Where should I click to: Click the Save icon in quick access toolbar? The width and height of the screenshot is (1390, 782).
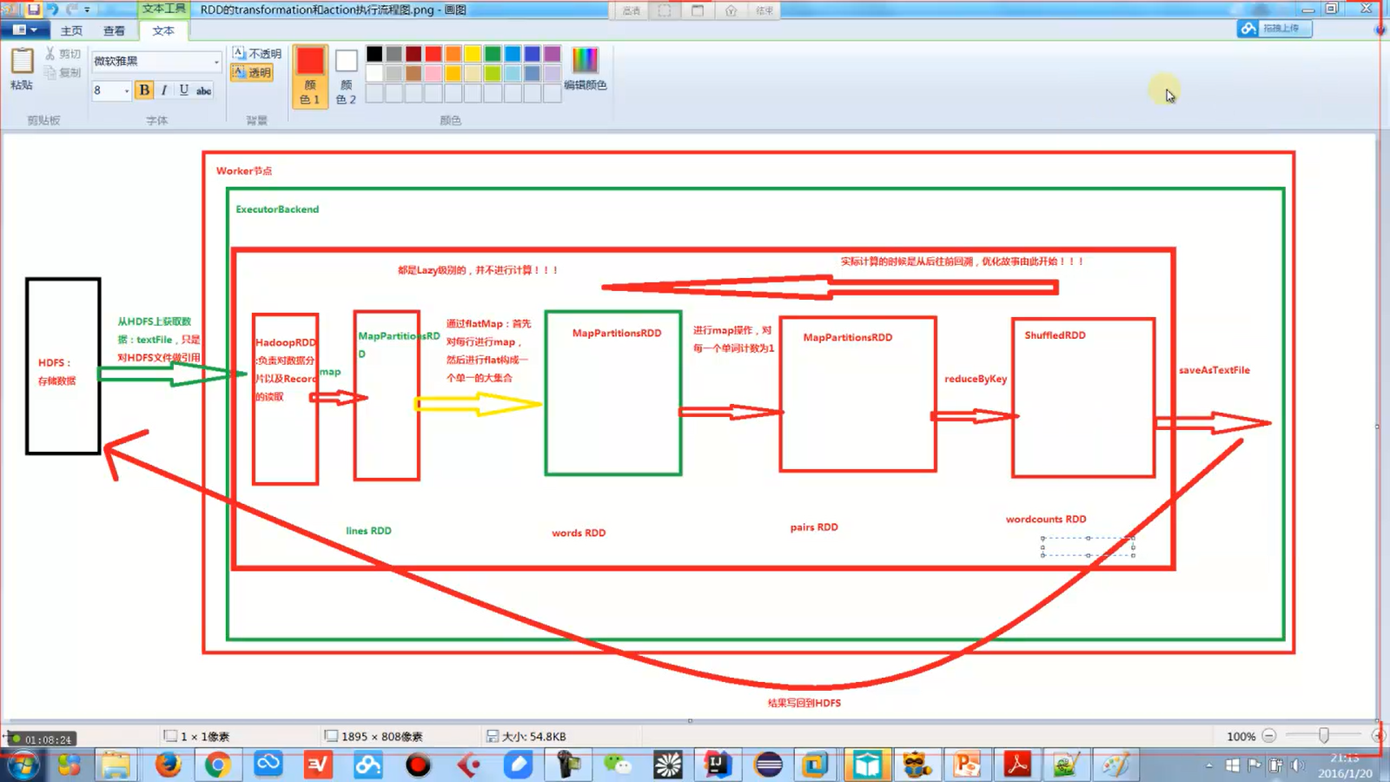[x=33, y=10]
